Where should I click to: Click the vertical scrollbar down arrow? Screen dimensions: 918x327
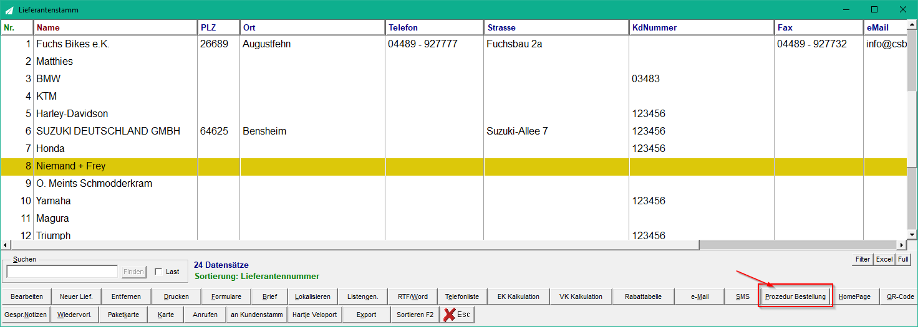click(912, 234)
